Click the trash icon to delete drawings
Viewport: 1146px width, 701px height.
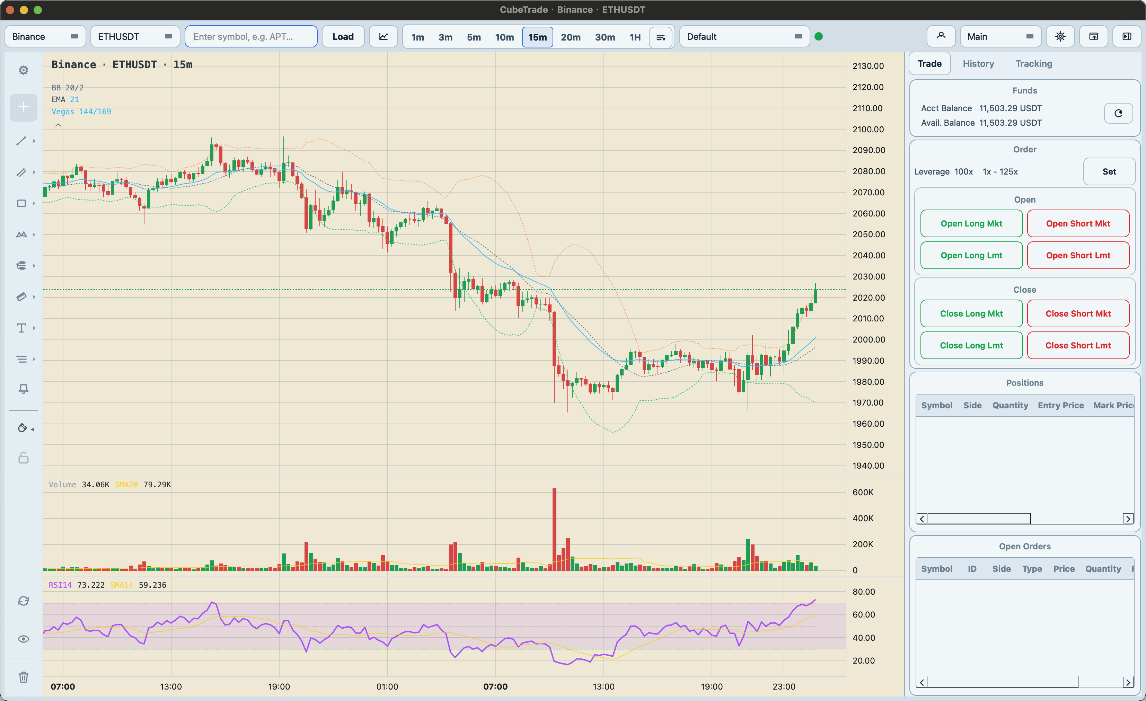pyautogui.click(x=23, y=676)
